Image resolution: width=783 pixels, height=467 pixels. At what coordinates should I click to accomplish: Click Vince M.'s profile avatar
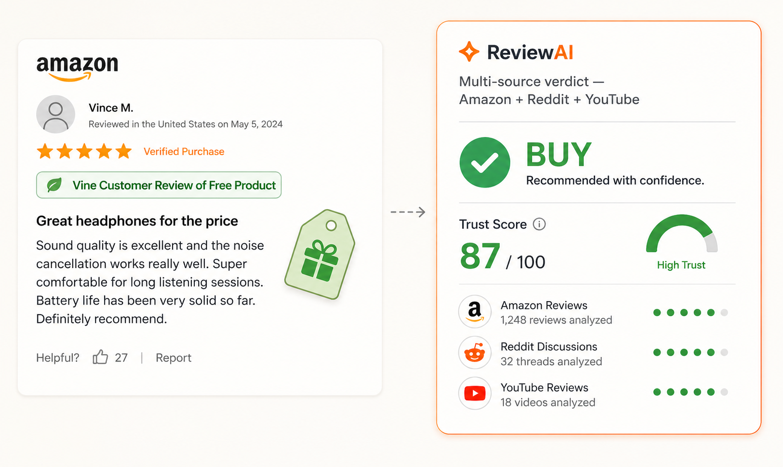pos(55,114)
